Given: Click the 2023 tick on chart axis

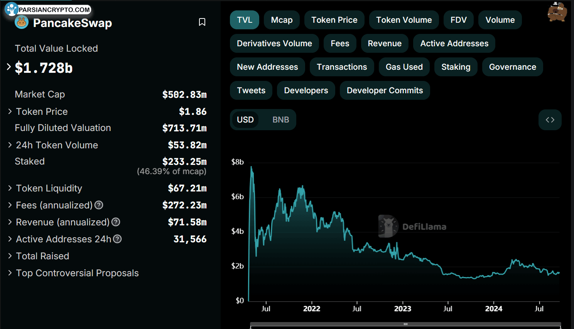Looking at the screenshot, I should pyautogui.click(x=402, y=309).
